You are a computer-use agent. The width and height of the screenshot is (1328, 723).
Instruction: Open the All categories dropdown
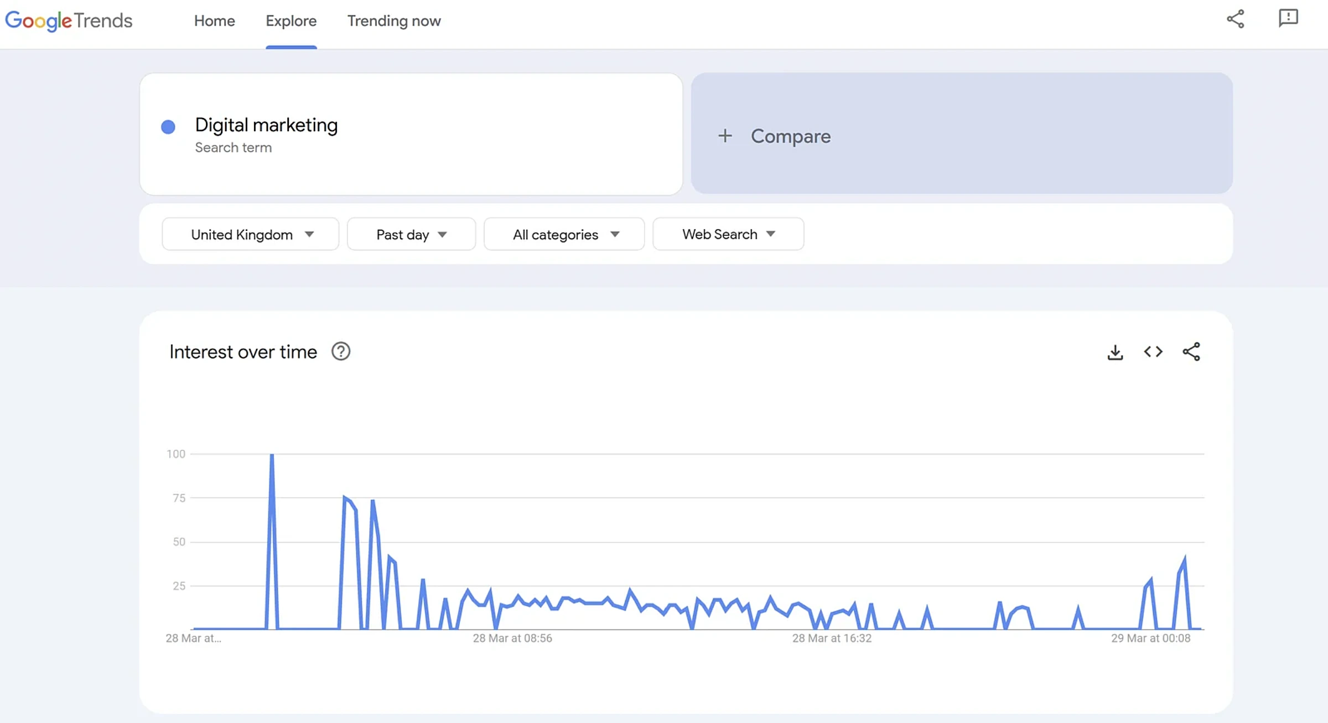(x=564, y=234)
